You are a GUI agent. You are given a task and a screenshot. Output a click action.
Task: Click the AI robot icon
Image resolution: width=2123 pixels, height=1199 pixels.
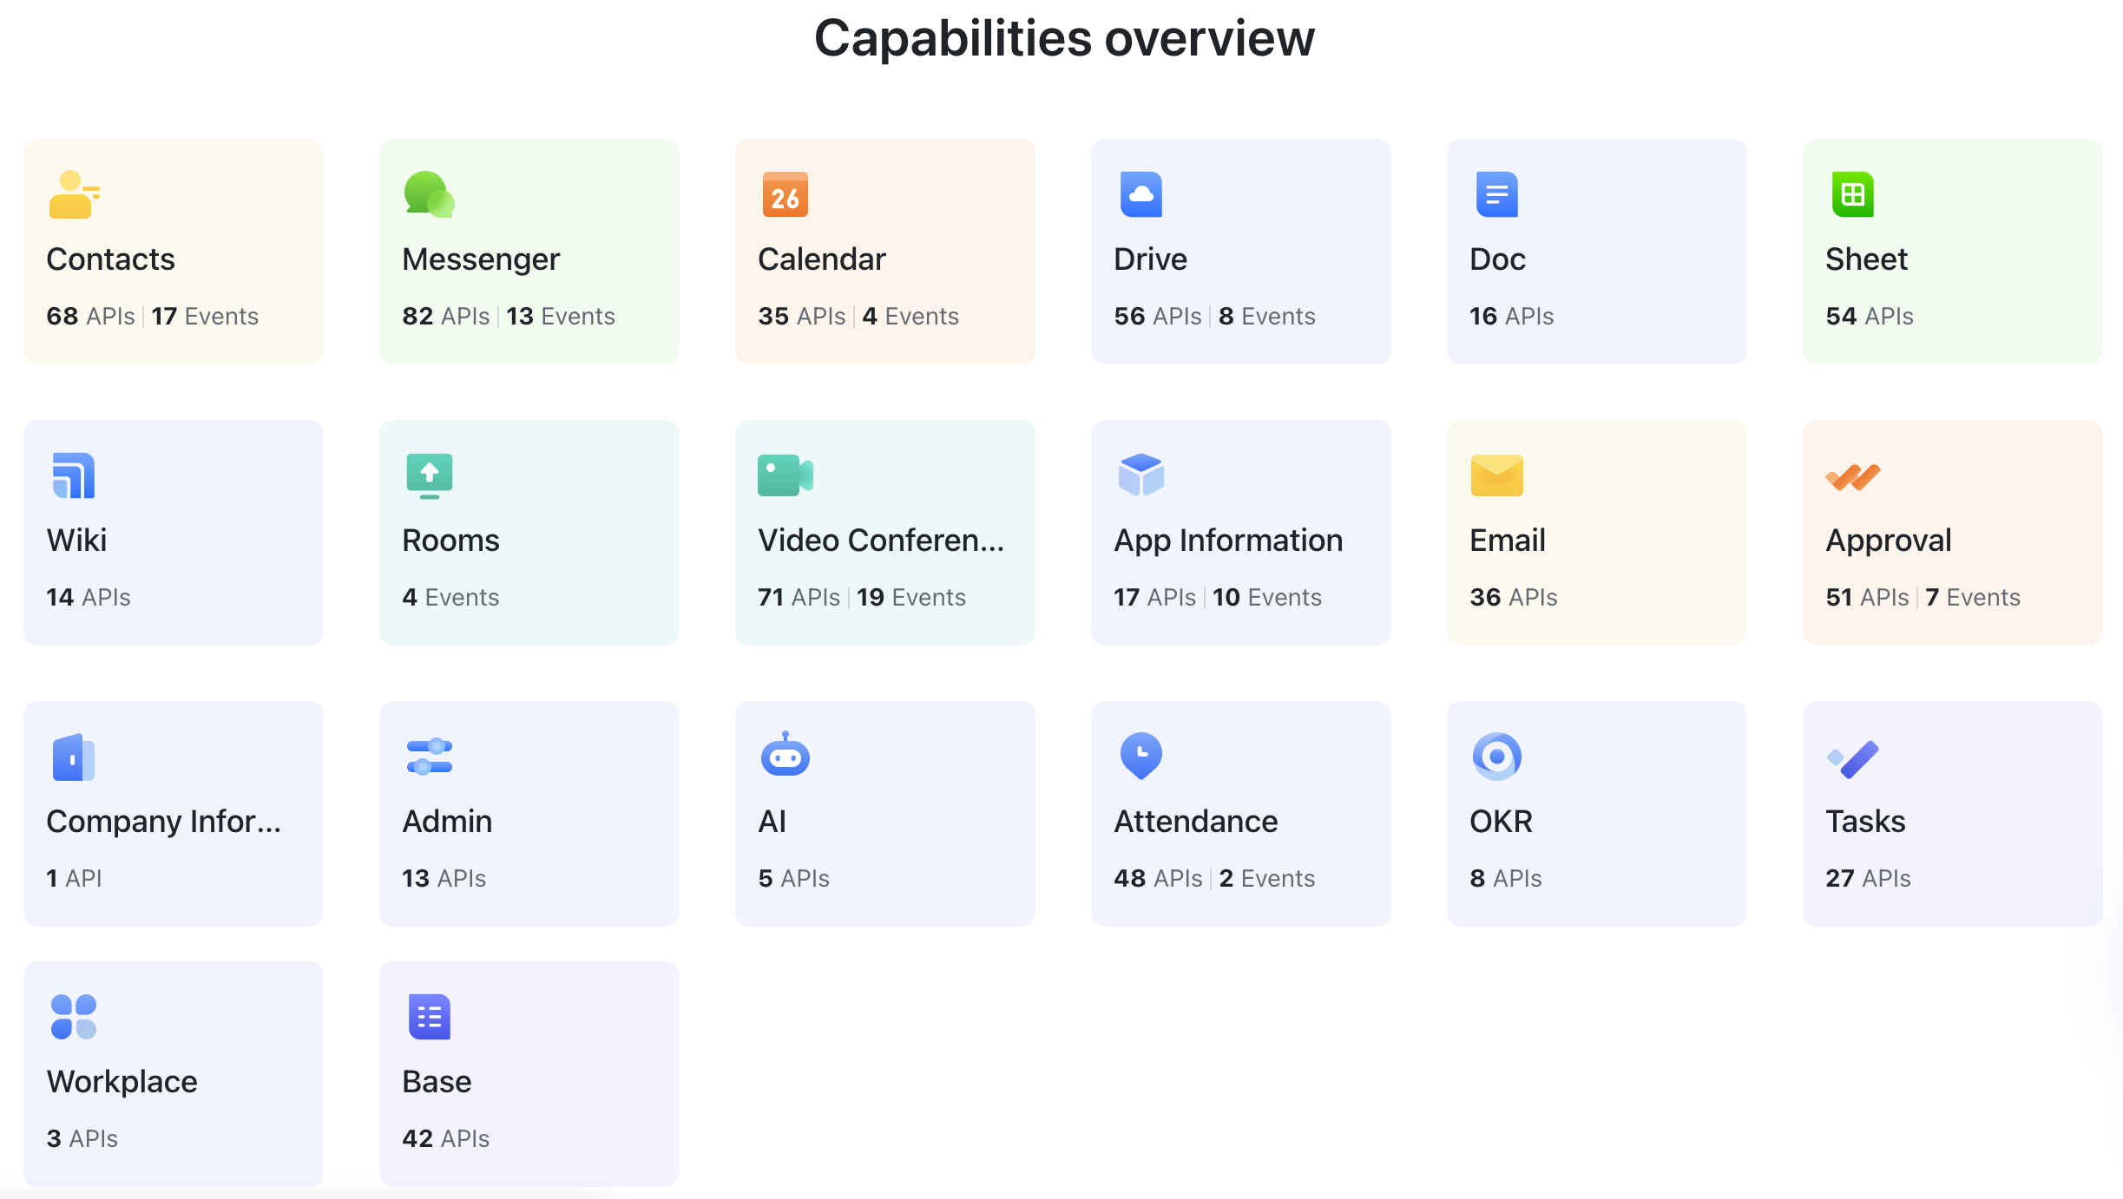pos(785,755)
